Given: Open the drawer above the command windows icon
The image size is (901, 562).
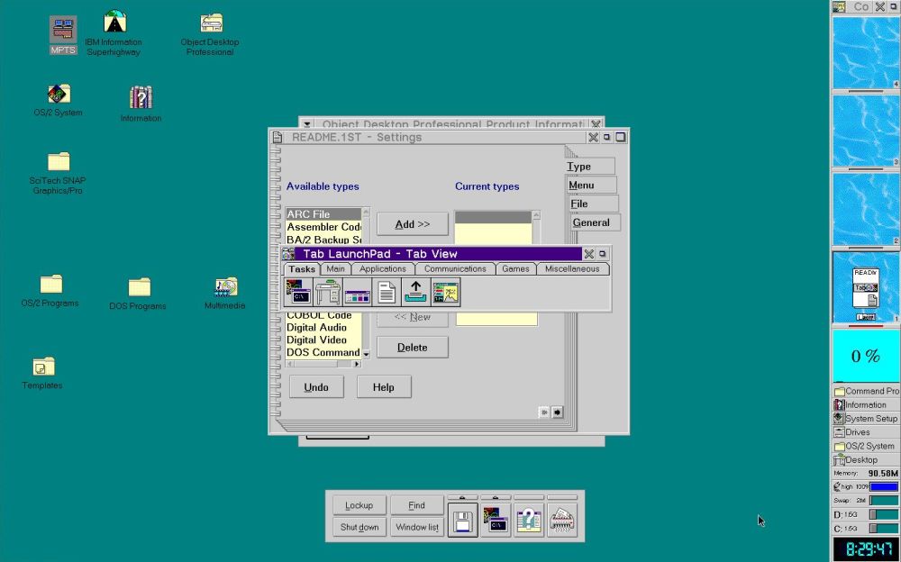Looking at the screenshot, I should pyautogui.click(x=496, y=498).
